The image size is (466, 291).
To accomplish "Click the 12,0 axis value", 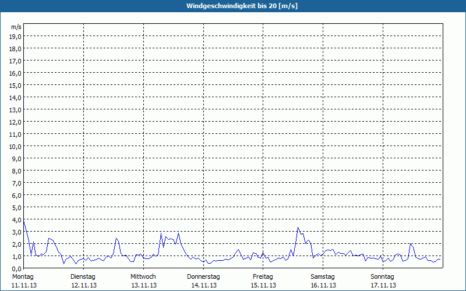I will 15,122.
